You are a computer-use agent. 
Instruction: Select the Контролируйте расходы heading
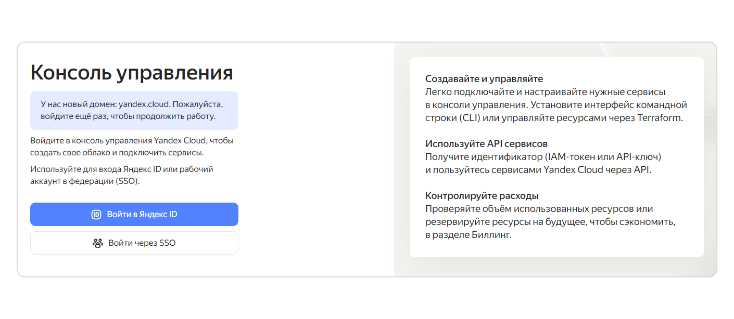[482, 196]
